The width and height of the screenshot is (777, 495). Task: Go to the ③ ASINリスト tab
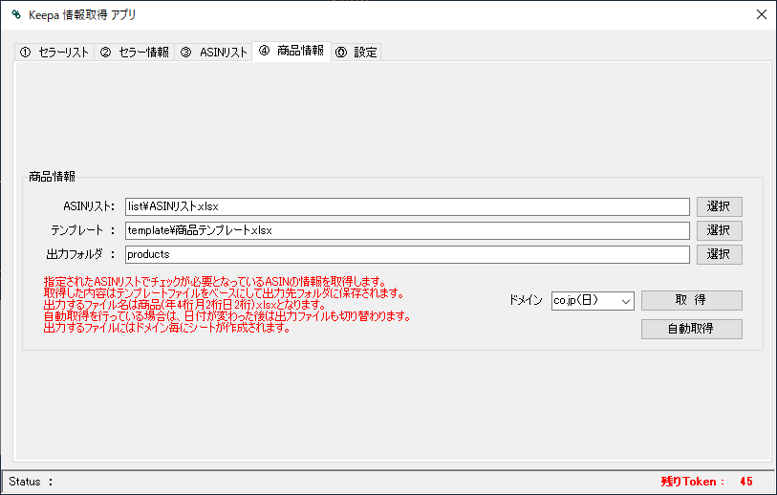tap(213, 52)
